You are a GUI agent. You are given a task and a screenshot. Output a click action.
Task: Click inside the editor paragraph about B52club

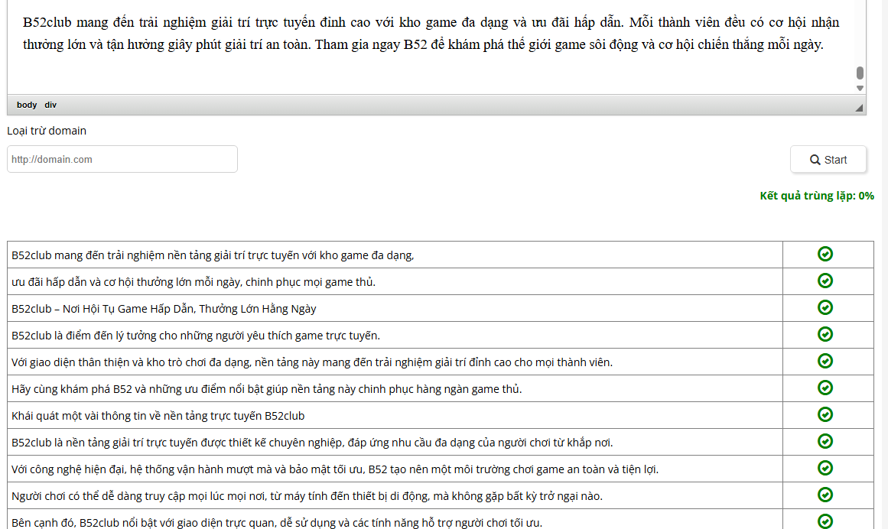428,33
